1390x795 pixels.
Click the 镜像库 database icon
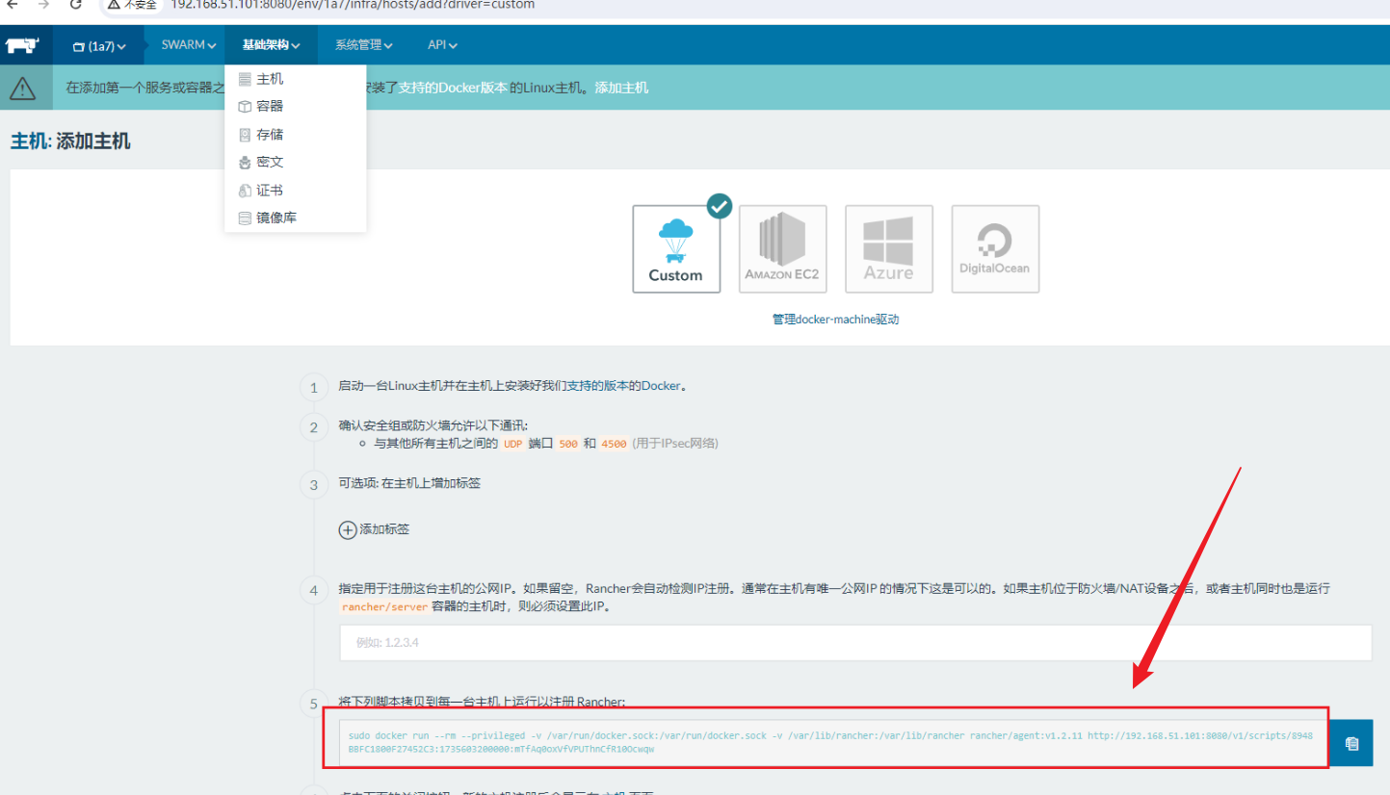coord(245,218)
